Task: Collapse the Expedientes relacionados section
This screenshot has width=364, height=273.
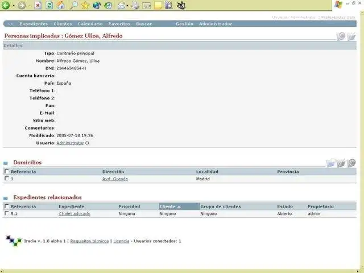Action: click(x=6, y=198)
